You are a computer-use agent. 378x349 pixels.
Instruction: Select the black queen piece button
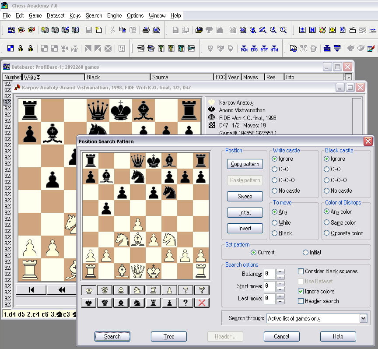click(x=104, y=303)
